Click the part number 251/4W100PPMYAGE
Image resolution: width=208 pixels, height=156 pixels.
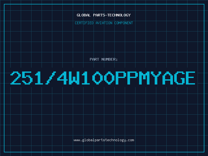[103, 78]
